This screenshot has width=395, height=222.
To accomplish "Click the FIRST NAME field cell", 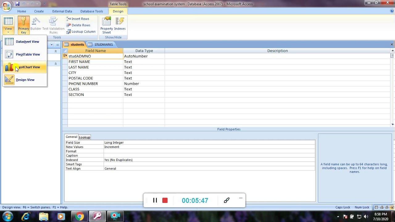I will coord(95,62).
